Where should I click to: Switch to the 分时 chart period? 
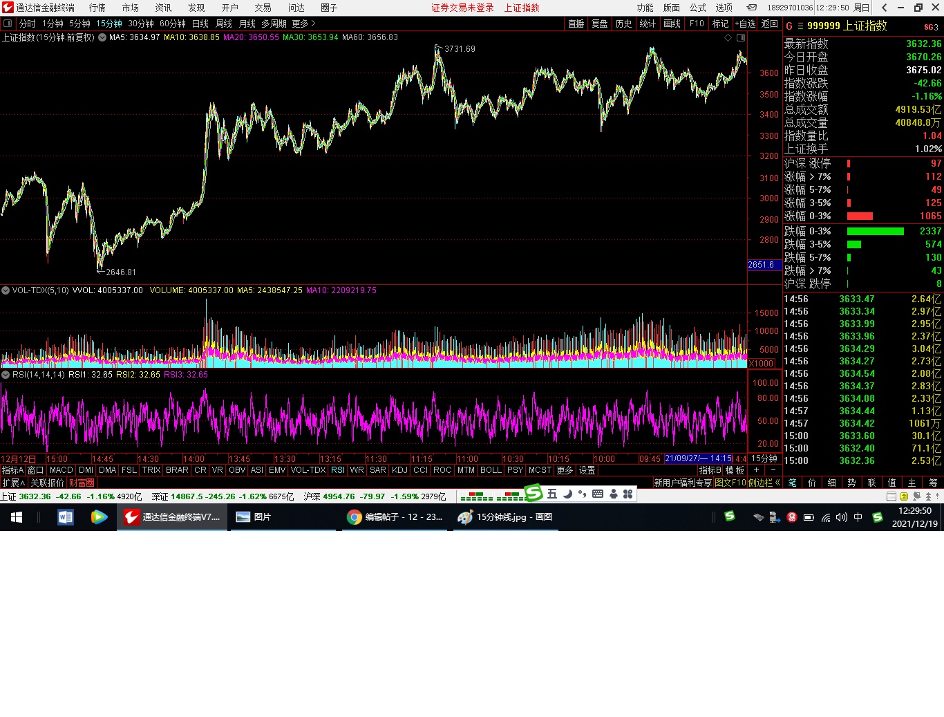[x=28, y=24]
